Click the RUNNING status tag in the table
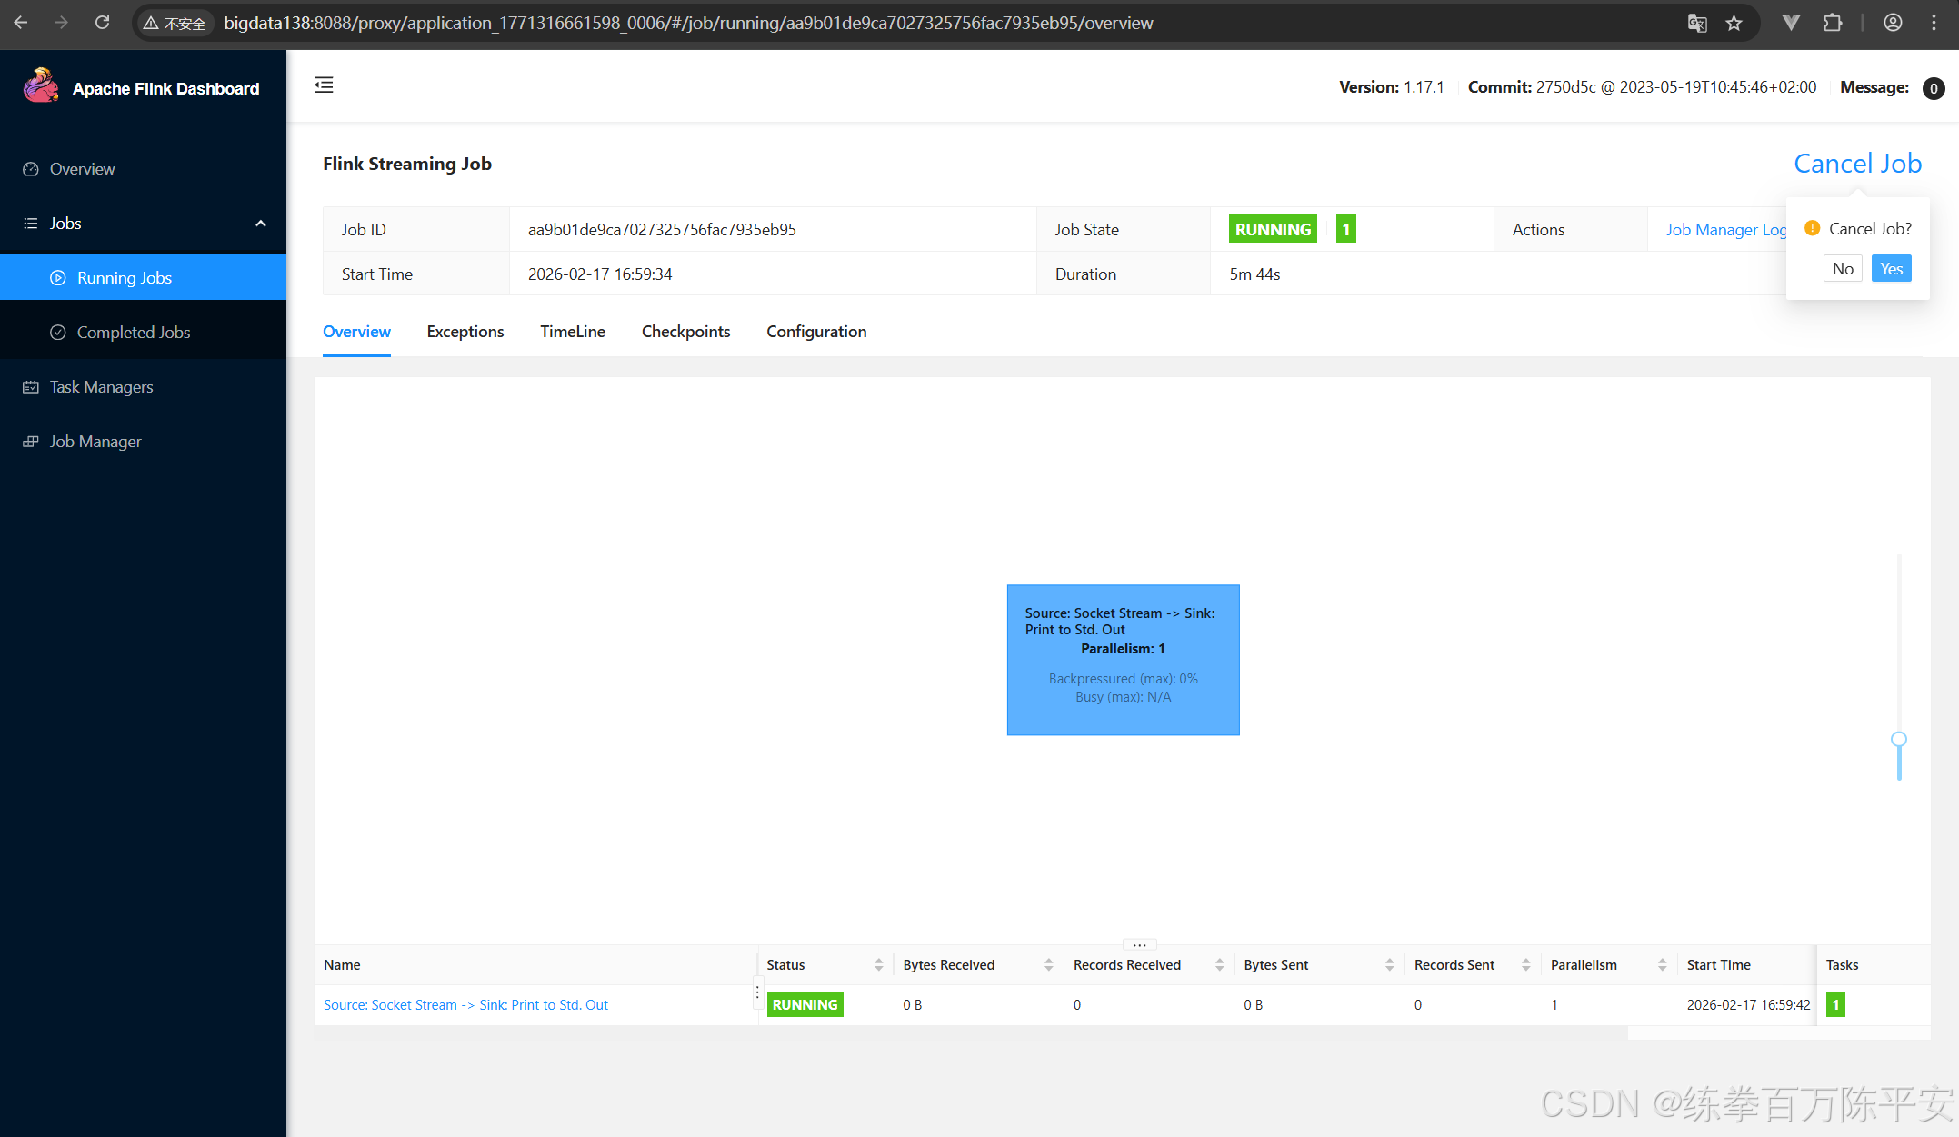1959x1137 pixels. coord(805,1004)
